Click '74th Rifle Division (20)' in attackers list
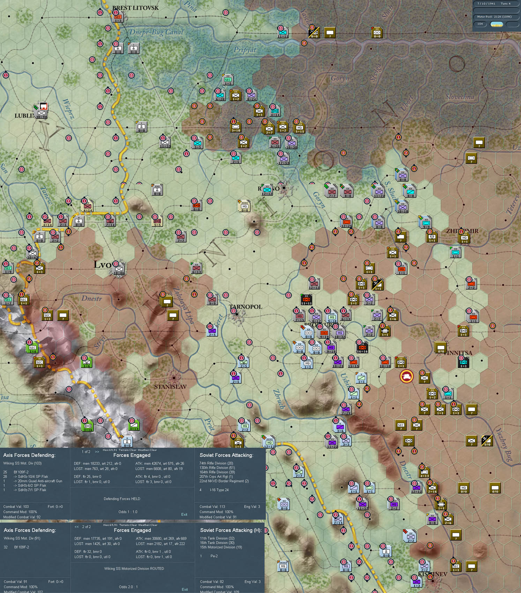521x593 pixels. [x=216, y=463]
